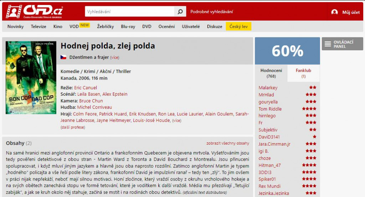Open user MrHlad profile

point(266,95)
